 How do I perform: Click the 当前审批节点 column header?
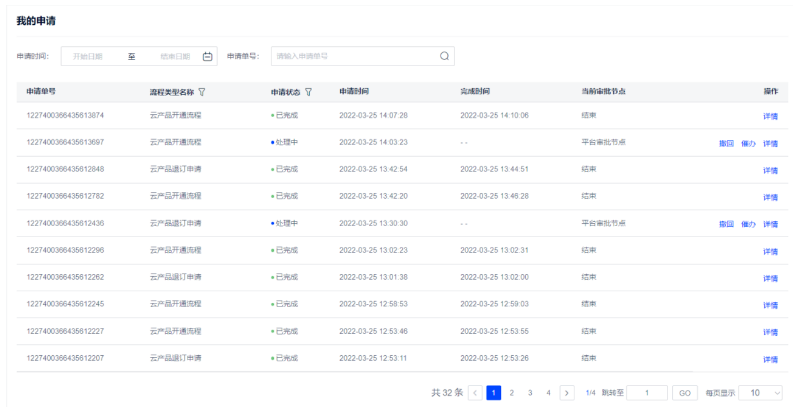[604, 92]
